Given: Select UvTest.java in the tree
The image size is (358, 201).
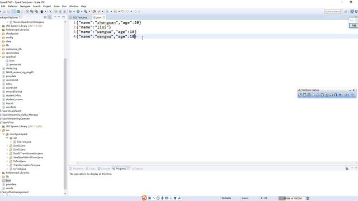Looking at the screenshot, I should pyautogui.click(x=20, y=169).
